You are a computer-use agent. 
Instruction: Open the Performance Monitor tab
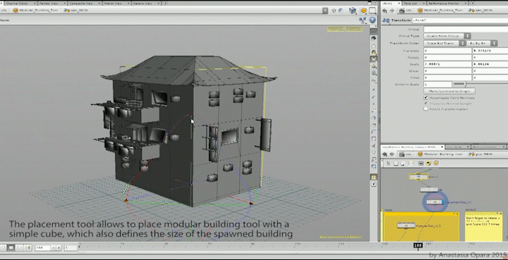pos(447,4)
